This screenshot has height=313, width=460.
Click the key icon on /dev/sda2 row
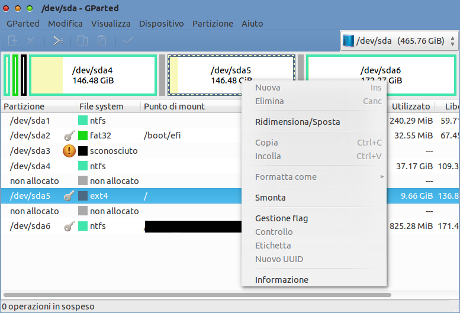[69, 135]
